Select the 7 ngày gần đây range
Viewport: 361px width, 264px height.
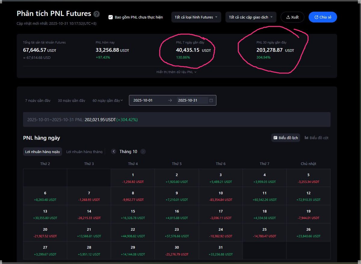(38, 100)
